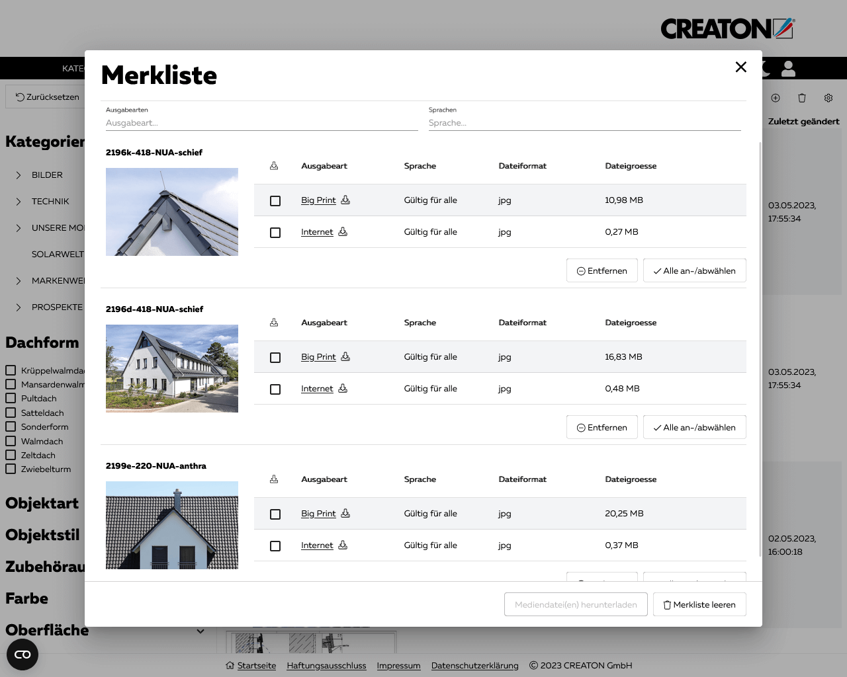Click the CREATON logo

[x=728, y=28]
